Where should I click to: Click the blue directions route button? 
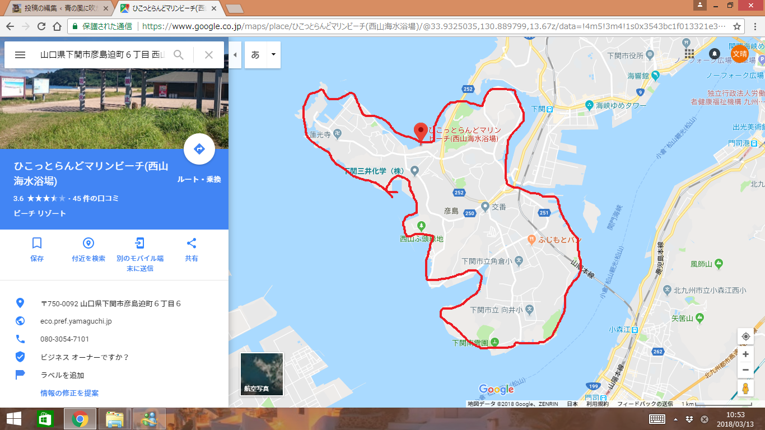pos(199,149)
